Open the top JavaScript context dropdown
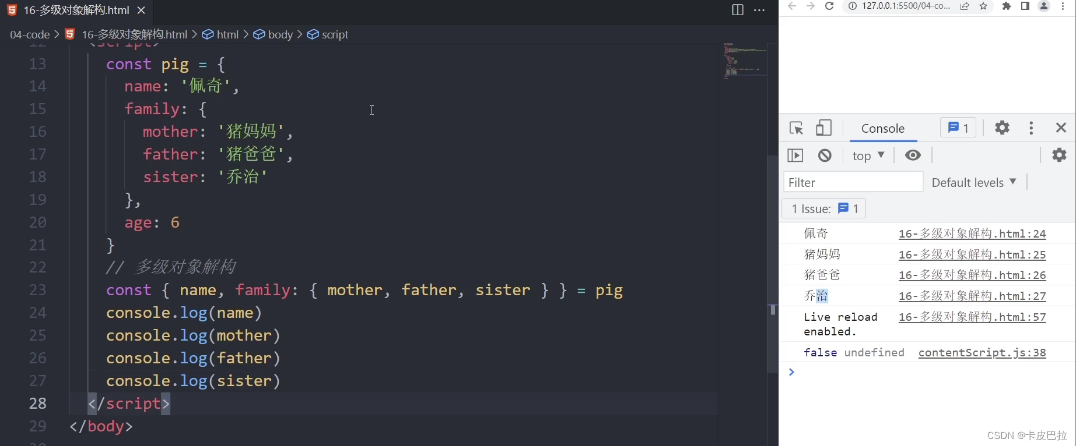This screenshot has width=1076, height=446. 868,155
